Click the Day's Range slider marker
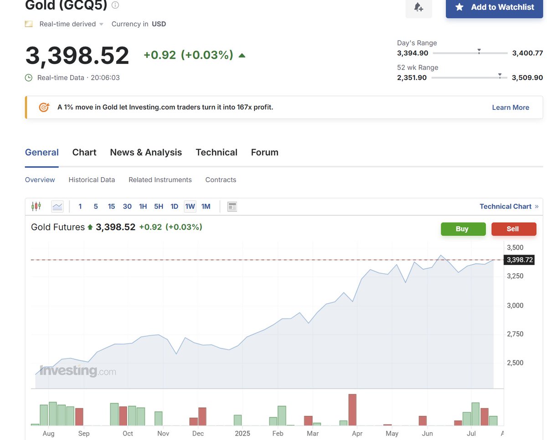The width and height of the screenshot is (547, 440). point(479,51)
